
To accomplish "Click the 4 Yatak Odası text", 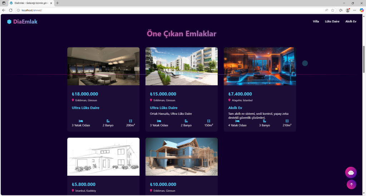I will point(237,125).
